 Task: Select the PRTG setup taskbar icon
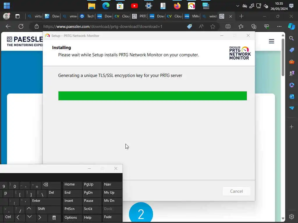(191, 6)
